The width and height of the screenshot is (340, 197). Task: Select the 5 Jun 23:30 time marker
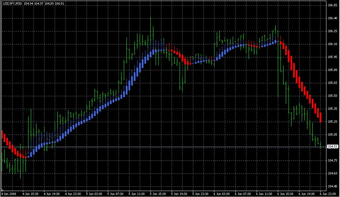201,194
